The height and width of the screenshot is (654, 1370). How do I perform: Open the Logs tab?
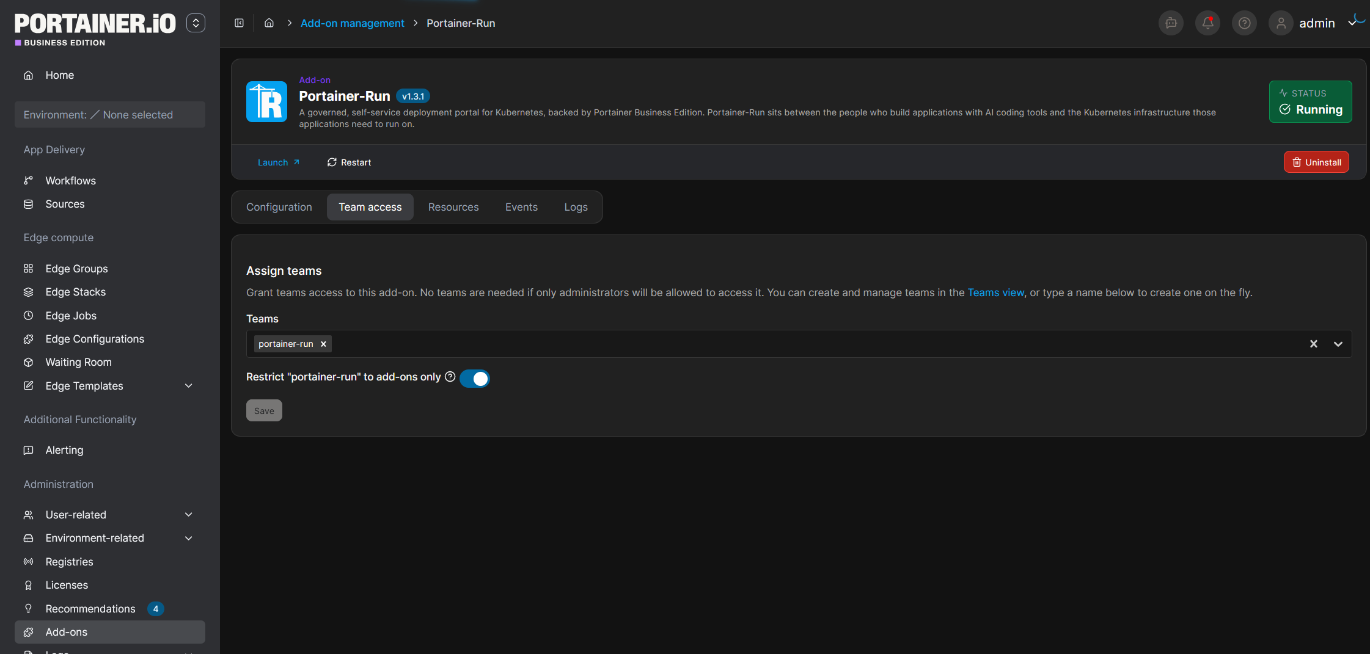576,207
